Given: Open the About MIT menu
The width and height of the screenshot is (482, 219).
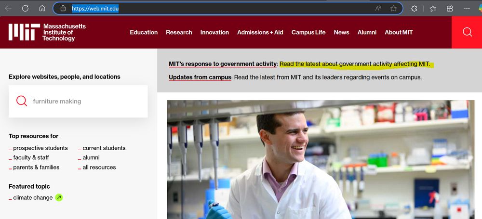Looking at the screenshot, I should point(399,32).
